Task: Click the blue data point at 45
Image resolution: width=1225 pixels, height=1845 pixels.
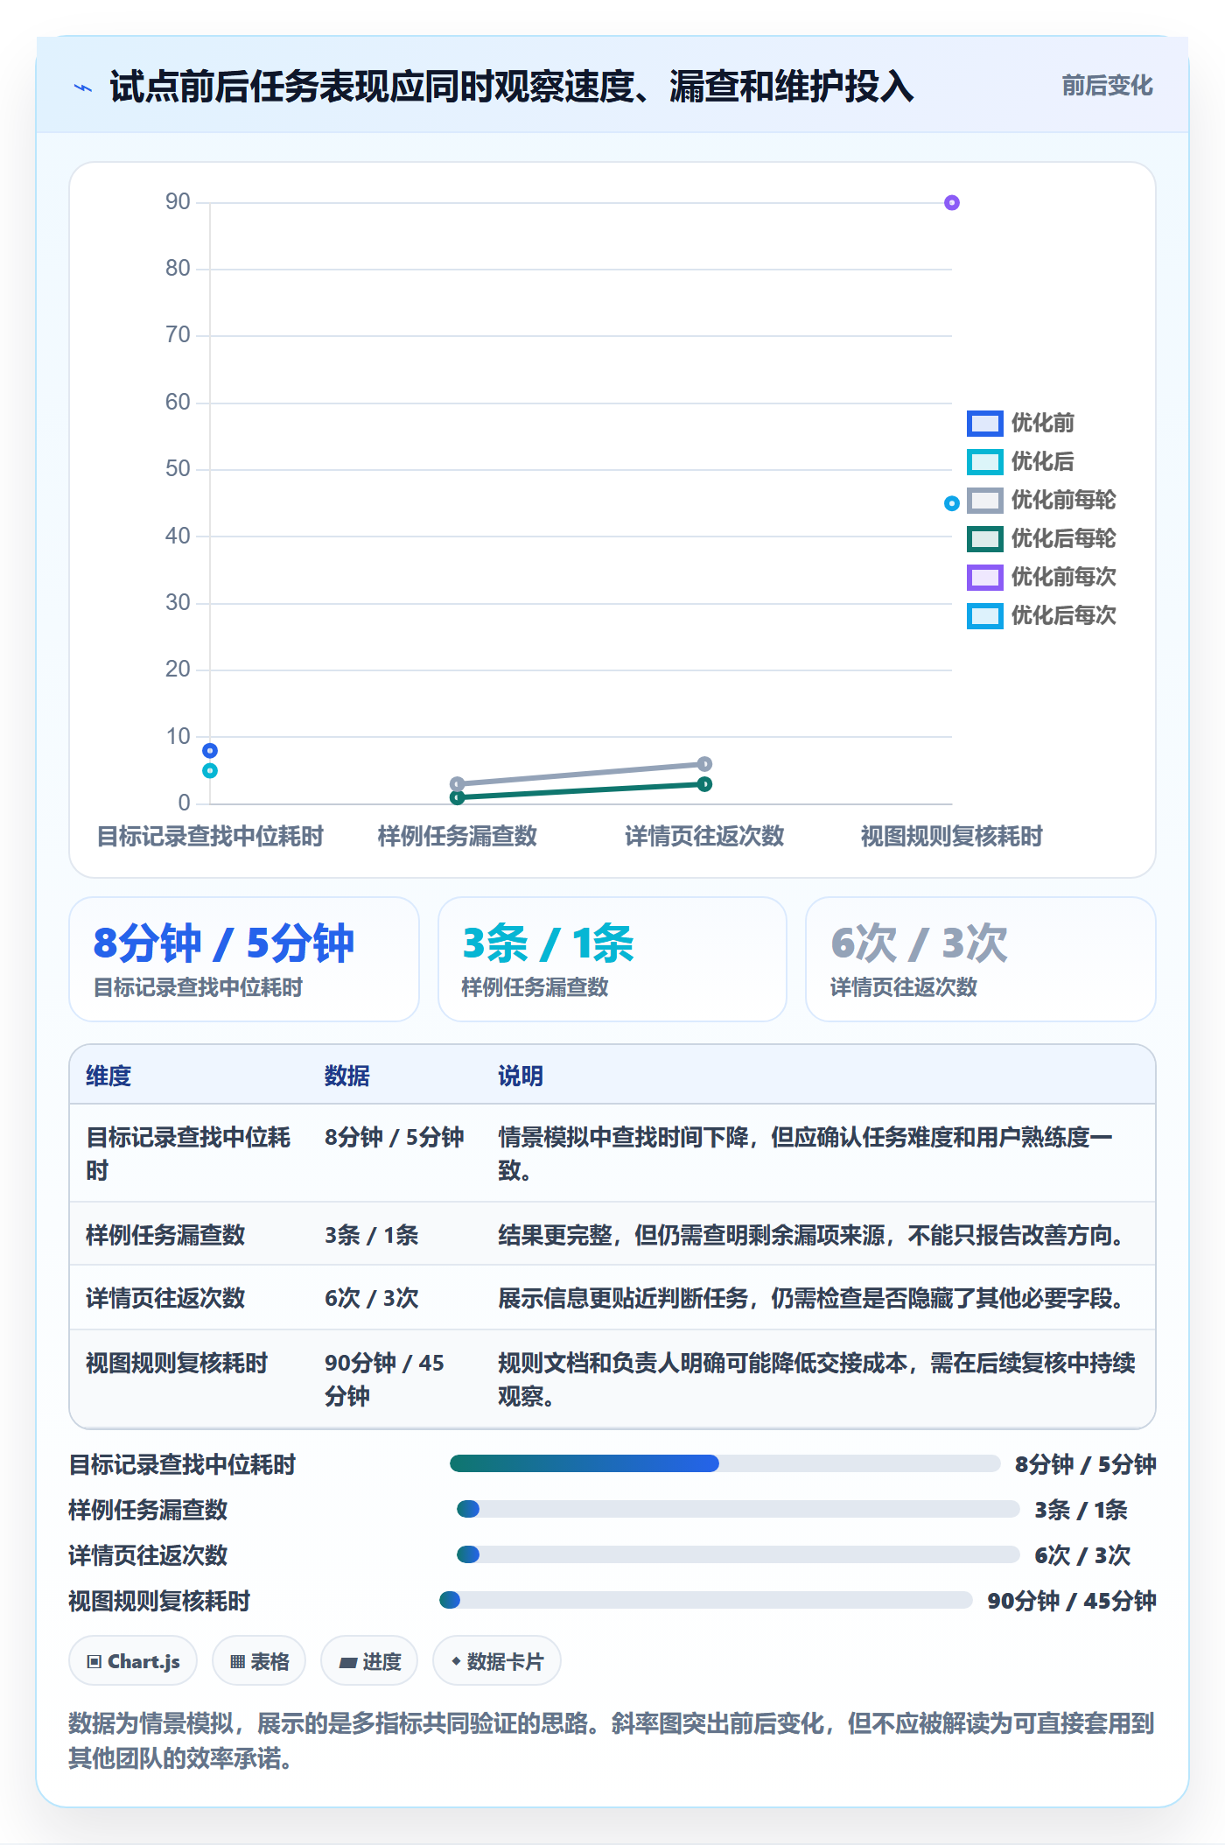Action: coord(952,503)
